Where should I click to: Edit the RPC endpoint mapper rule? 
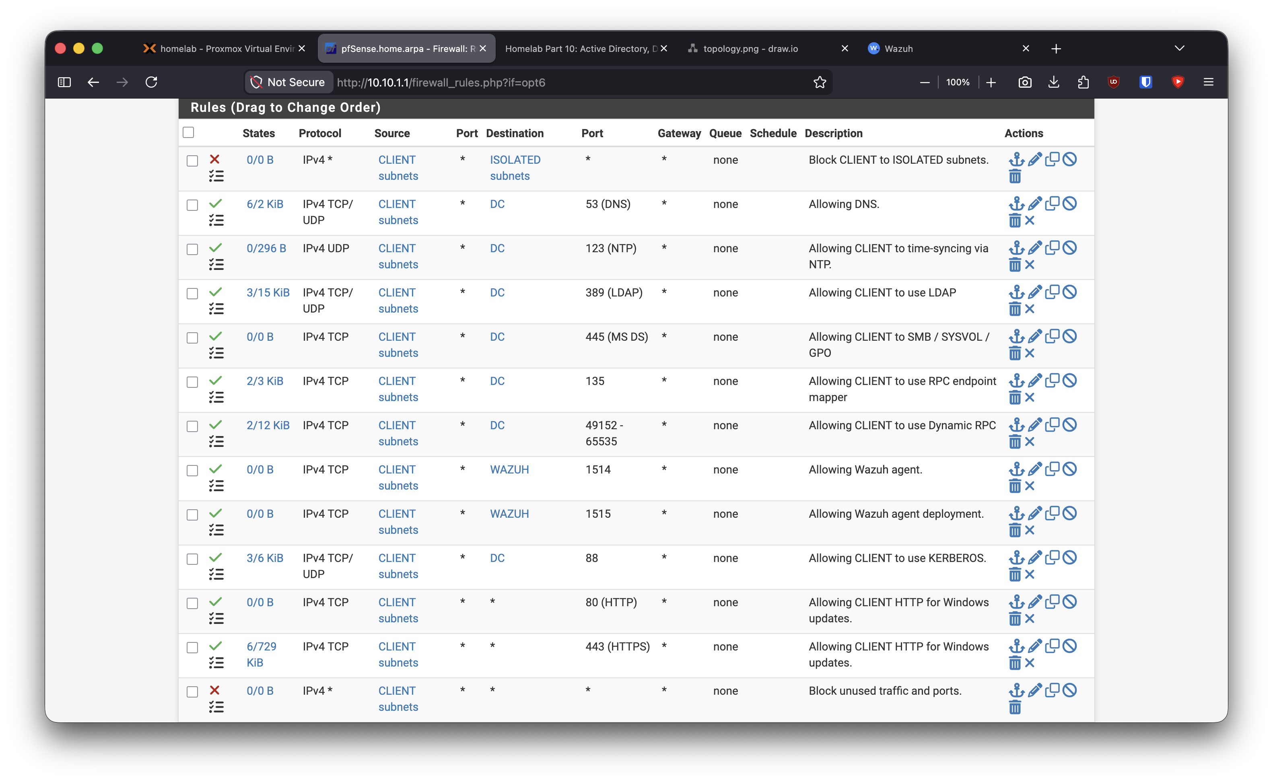(x=1034, y=381)
